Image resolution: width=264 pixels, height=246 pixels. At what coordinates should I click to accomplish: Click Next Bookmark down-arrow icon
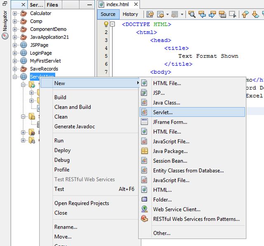click(255, 14)
